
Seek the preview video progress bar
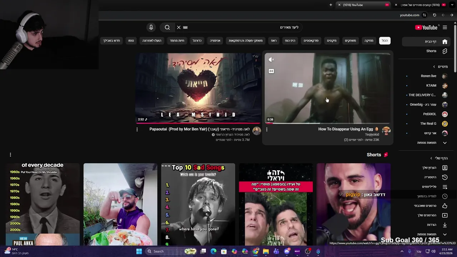click(x=328, y=123)
